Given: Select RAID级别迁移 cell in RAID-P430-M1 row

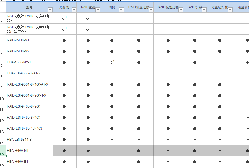Looking at the screenshot, I should (x=168, y=40).
